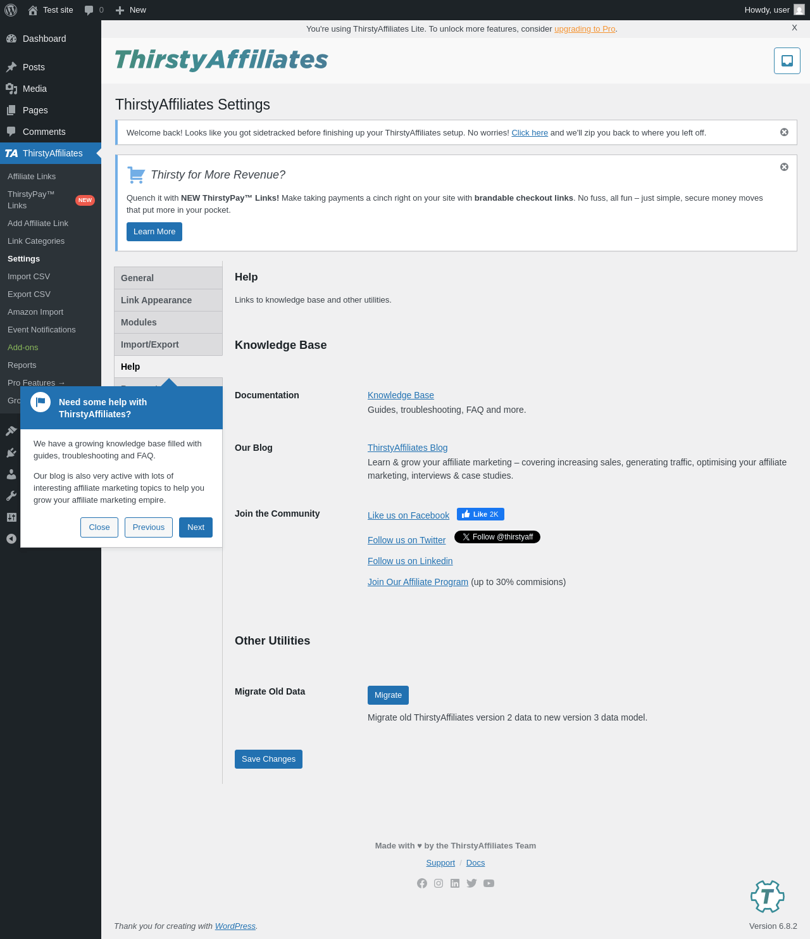Image resolution: width=810 pixels, height=939 pixels.
Task: Switch to the Link Appearance tab
Action: (x=168, y=300)
